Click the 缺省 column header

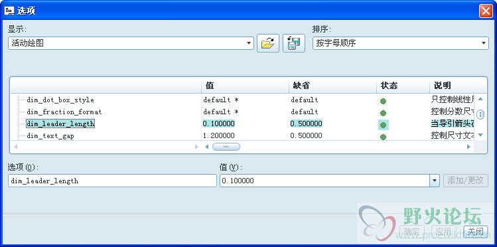(333, 85)
